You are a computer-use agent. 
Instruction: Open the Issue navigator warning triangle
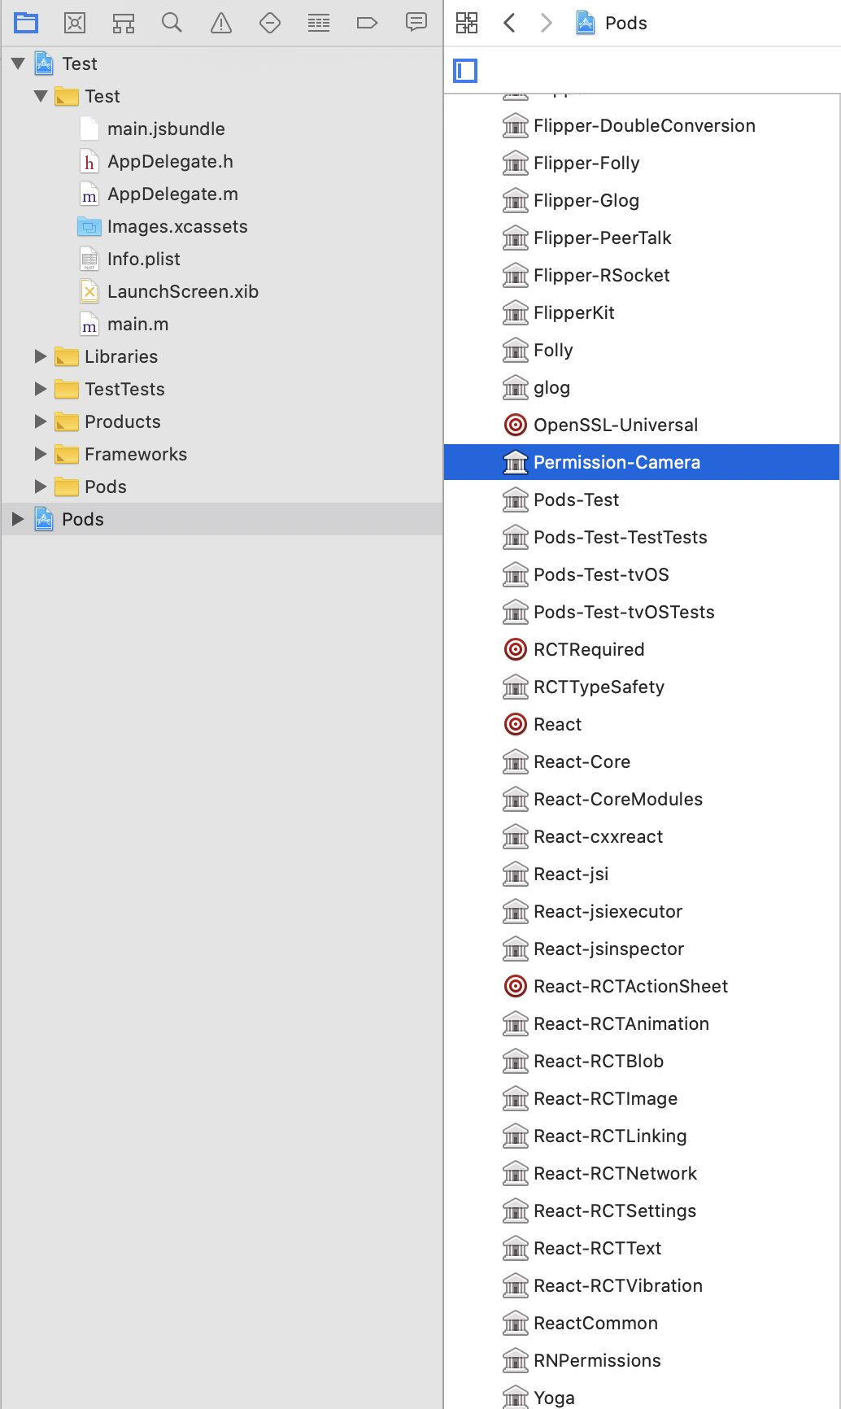tap(220, 23)
